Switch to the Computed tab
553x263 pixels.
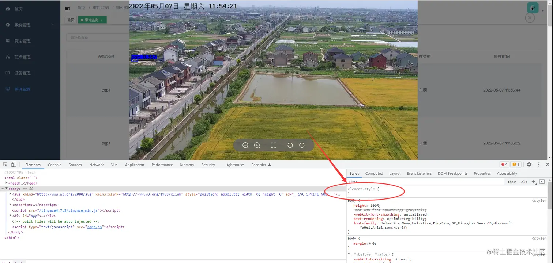(x=374, y=173)
